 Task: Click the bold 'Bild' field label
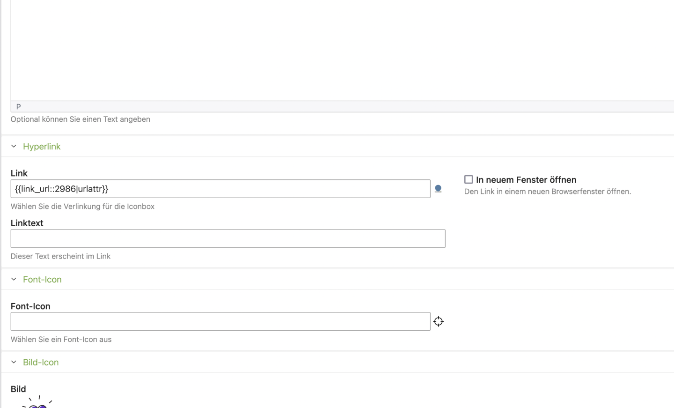(18, 389)
